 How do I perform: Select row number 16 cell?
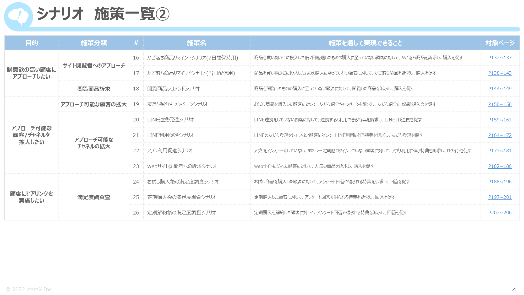pyautogui.click(x=136, y=58)
